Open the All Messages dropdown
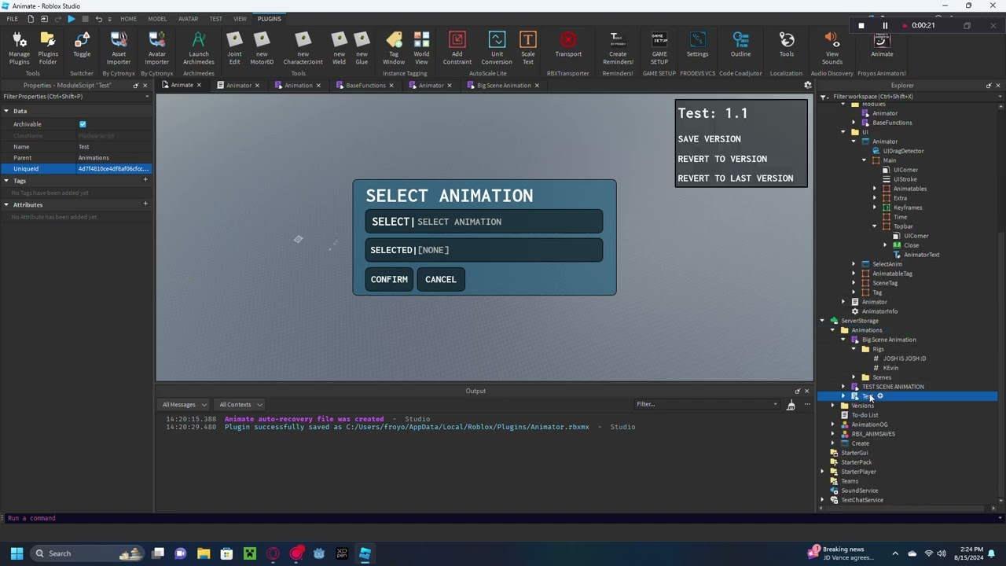The image size is (1006, 566). (184, 405)
